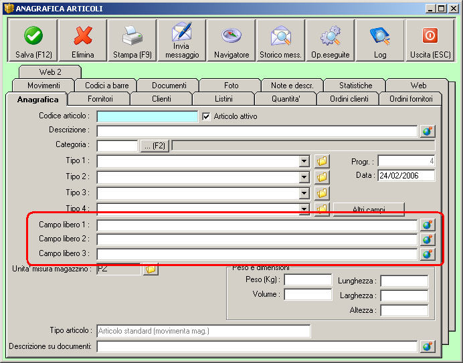Toggle the Articolo attivo checkbox
This screenshot has width=463, height=363.
tap(206, 116)
